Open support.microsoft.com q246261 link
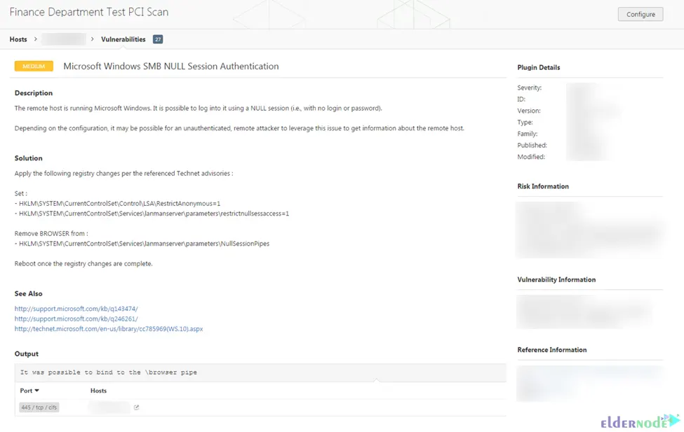Screen dimensions: 684x432 tap(76, 319)
